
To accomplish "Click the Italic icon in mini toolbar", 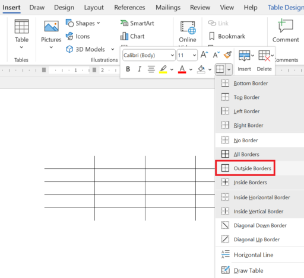I will click(140, 69).
